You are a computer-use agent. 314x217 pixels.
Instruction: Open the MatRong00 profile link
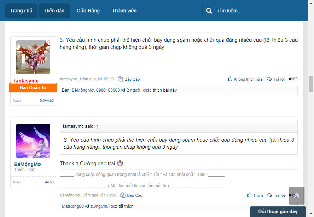click(72, 206)
